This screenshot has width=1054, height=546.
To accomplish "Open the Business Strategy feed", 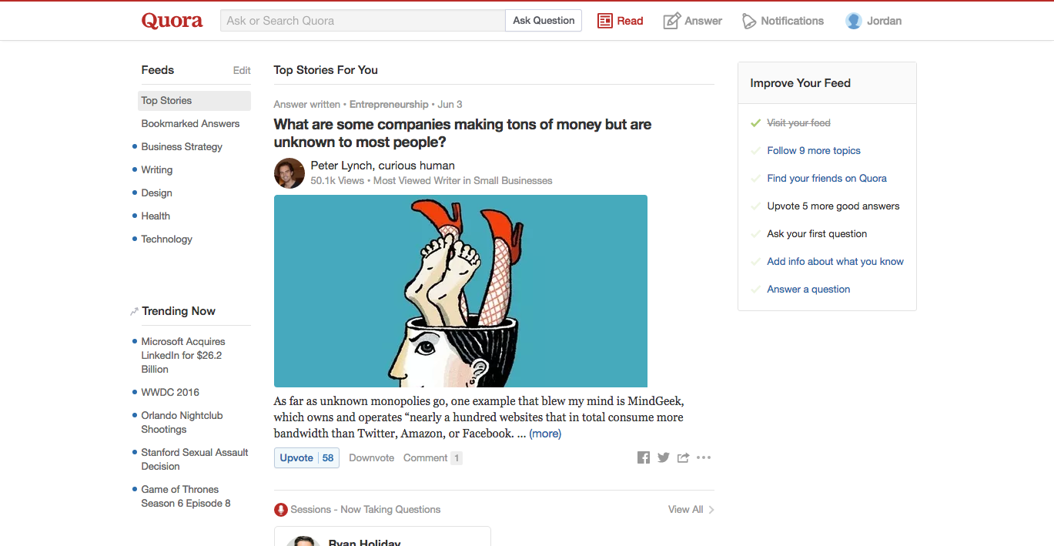I will coord(182,147).
